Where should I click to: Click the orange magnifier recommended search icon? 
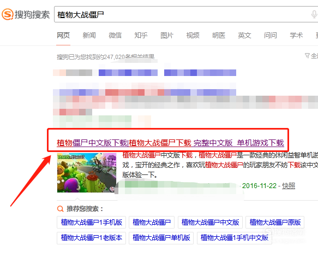point(60,209)
